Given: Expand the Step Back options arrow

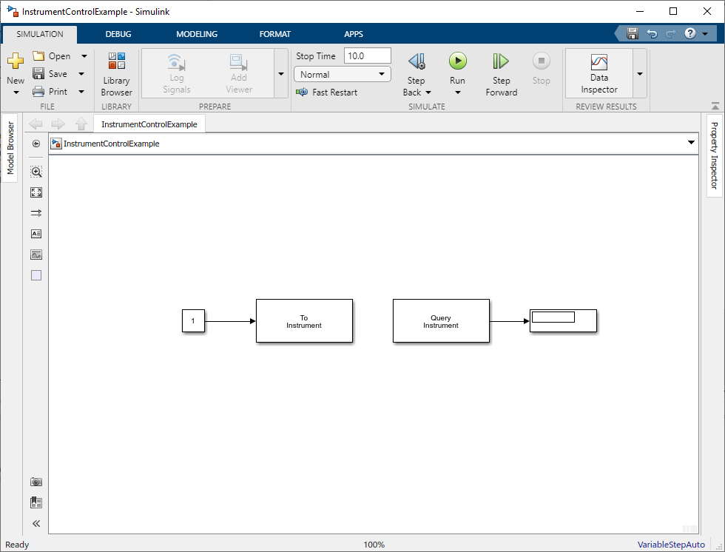Looking at the screenshot, I should tap(428, 92).
